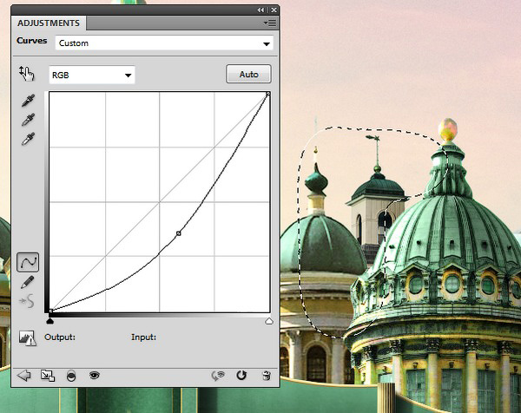Select the edit points curve mode

coord(28,261)
